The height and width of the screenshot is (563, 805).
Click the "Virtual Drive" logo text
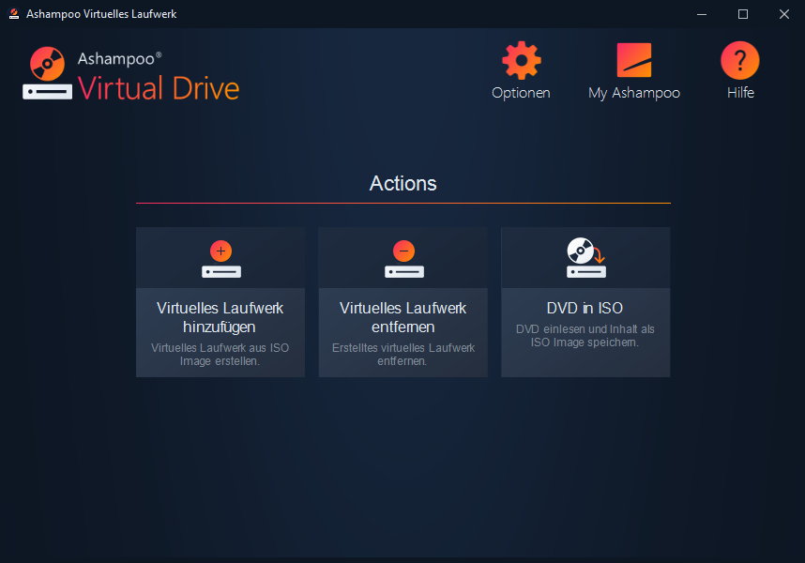click(159, 88)
